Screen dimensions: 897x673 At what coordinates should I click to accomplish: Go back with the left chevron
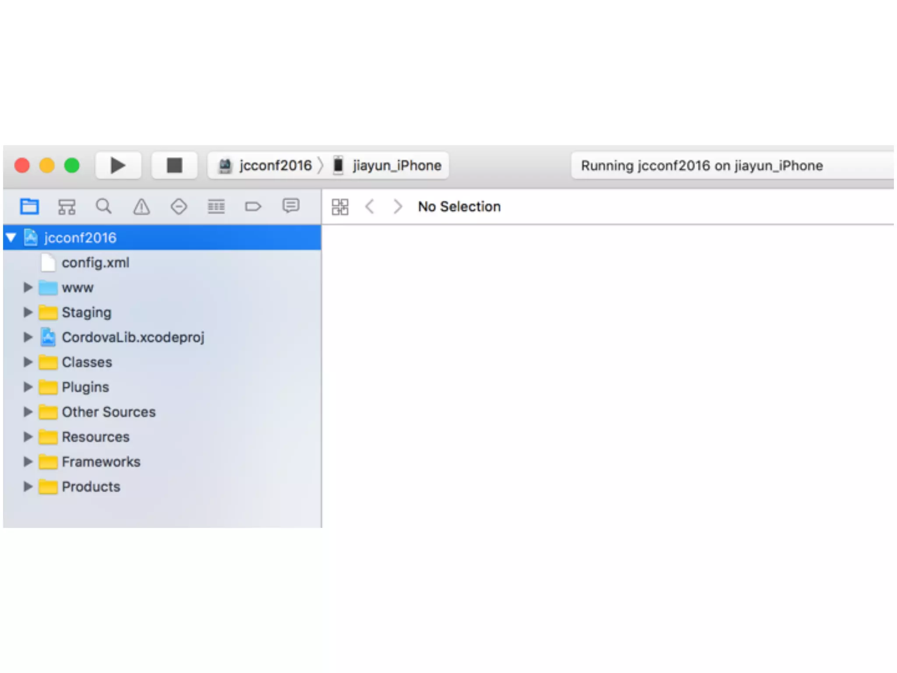click(x=370, y=206)
